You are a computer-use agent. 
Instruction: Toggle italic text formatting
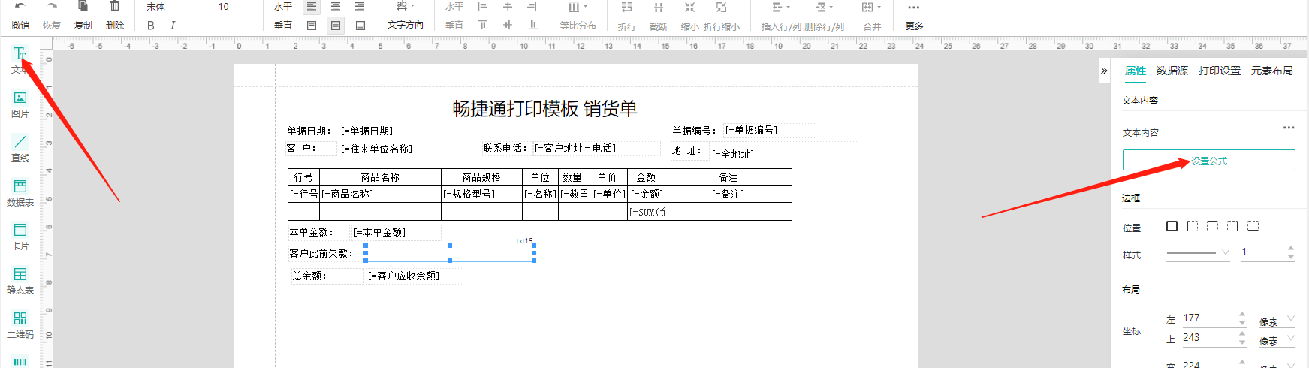pyautogui.click(x=173, y=26)
